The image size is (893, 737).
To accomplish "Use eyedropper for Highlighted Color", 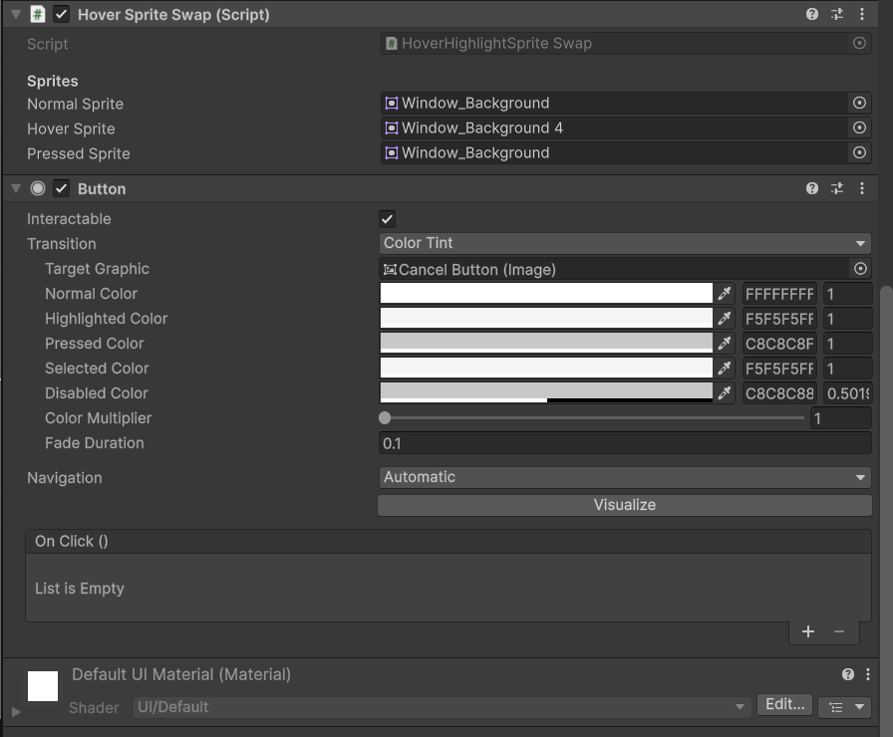I will pos(725,319).
